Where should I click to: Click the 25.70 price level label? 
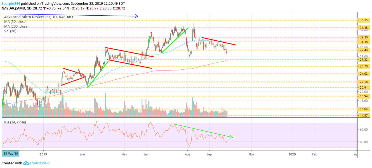[x=363, y=66]
